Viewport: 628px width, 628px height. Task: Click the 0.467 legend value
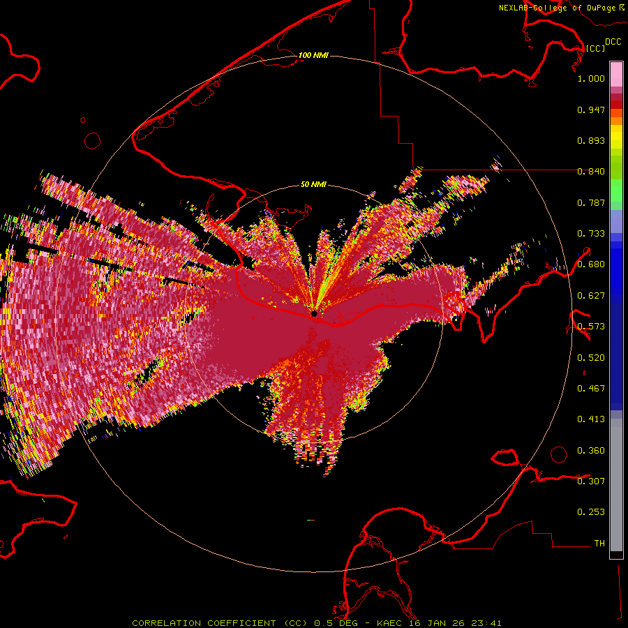click(x=591, y=389)
